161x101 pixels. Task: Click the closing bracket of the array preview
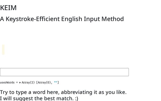tap(58, 83)
